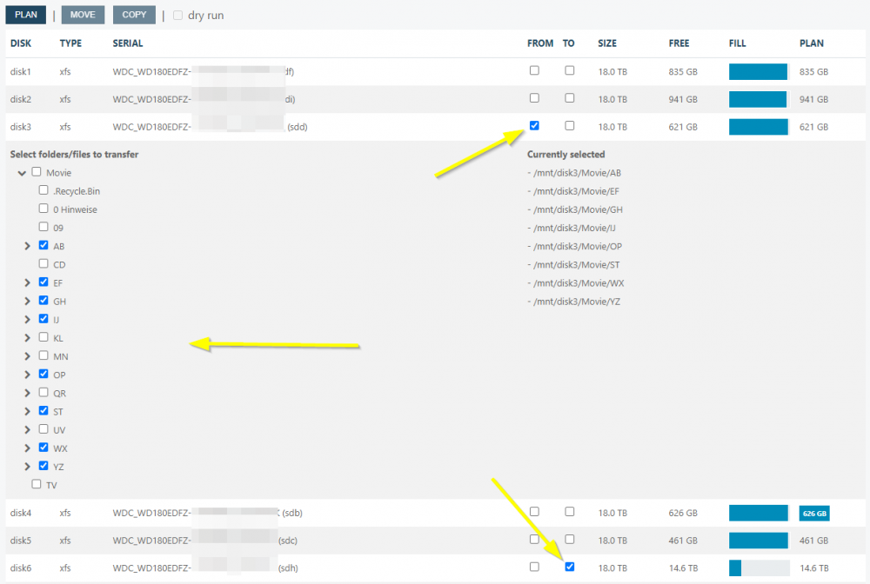Select the KL folder checkbox
The width and height of the screenshot is (870, 584).
tap(43, 337)
